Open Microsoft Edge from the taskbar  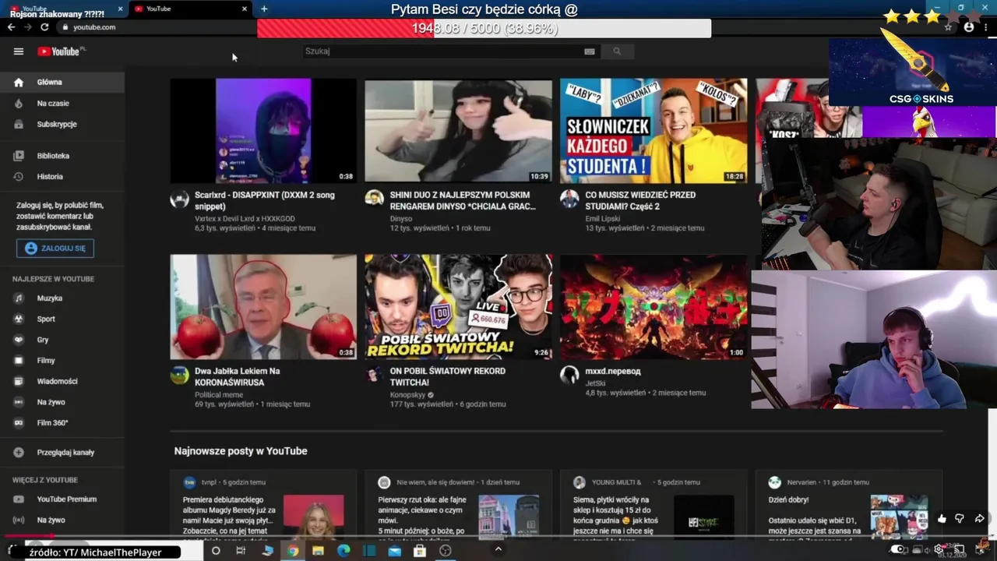coord(343,551)
